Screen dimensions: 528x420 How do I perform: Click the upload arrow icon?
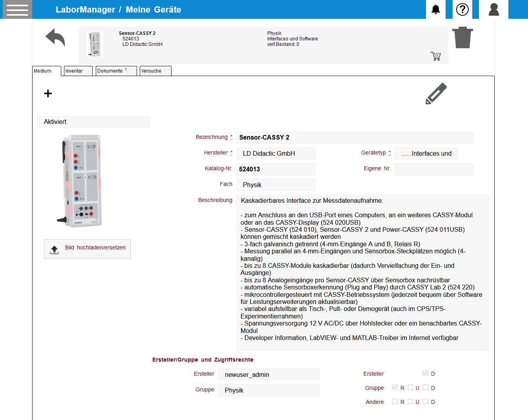(55, 249)
